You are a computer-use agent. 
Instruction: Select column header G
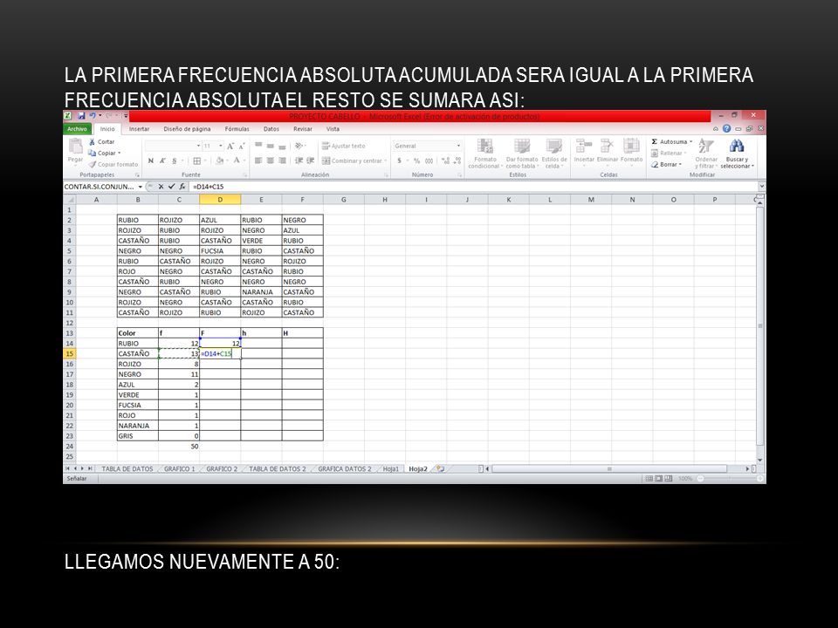point(344,200)
